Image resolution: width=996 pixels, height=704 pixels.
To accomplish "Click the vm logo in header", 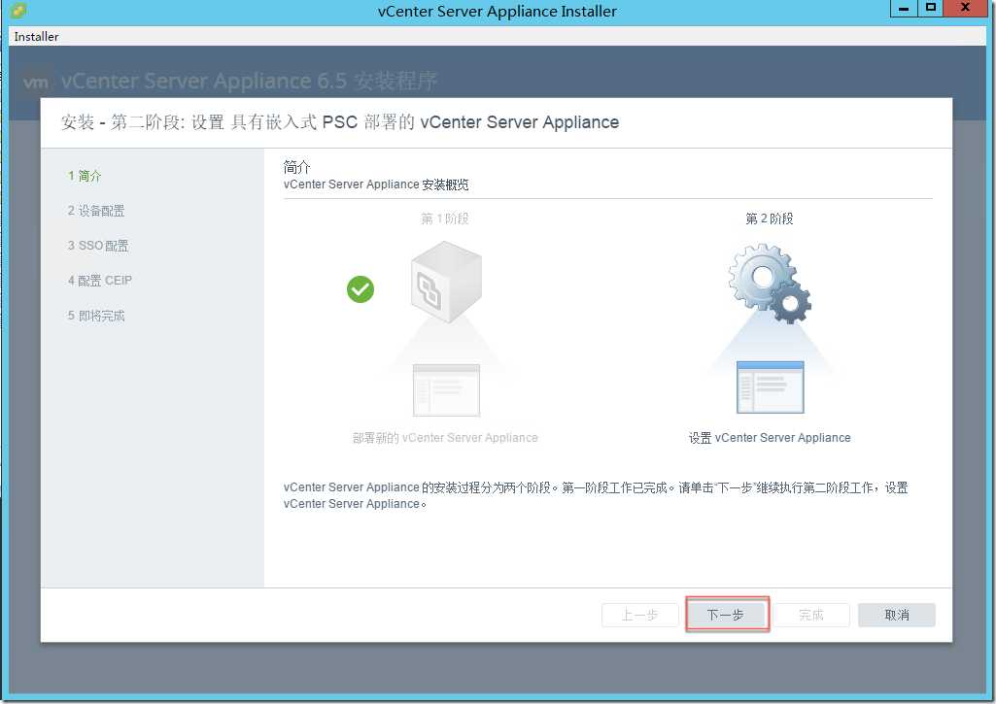I will pyautogui.click(x=36, y=82).
